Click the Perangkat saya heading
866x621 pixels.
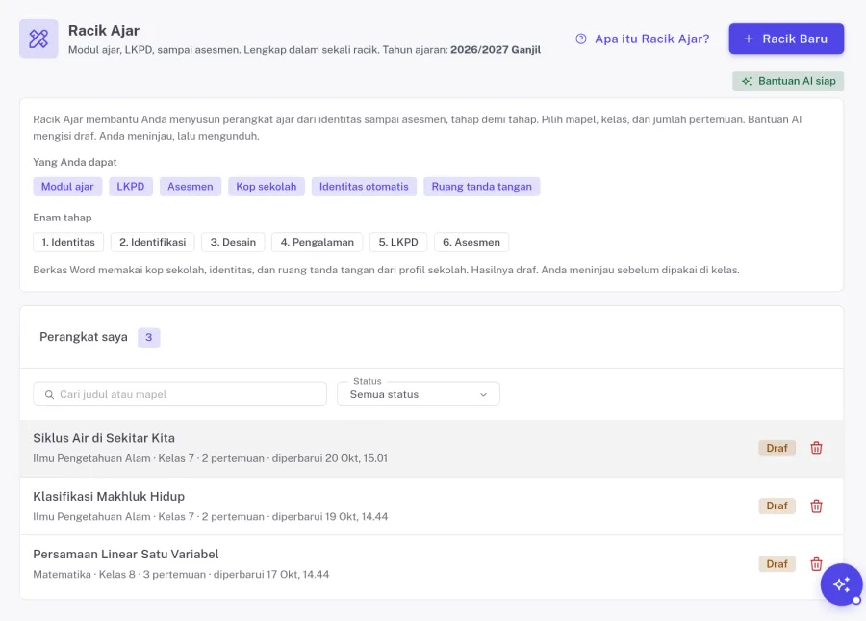click(84, 337)
